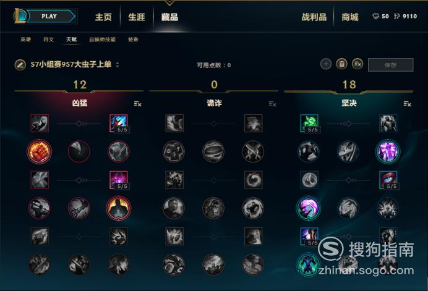Go to the 商城 store tab
428x291 pixels.
(349, 17)
